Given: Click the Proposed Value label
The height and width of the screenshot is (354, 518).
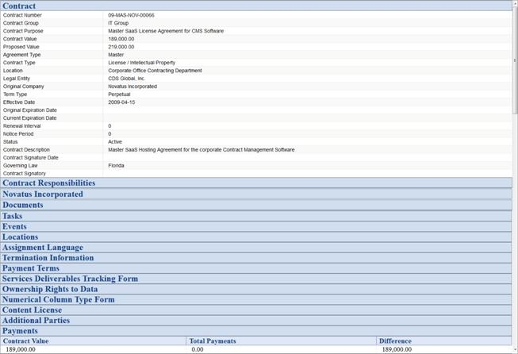Looking at the screenshot, I should pyautogui.click(x=21, y=47).
